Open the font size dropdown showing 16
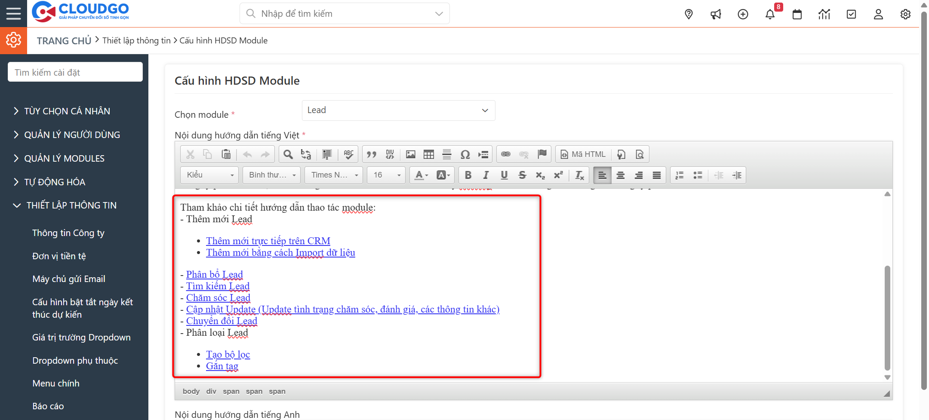 pyautogui.click(x=386, y=175)
